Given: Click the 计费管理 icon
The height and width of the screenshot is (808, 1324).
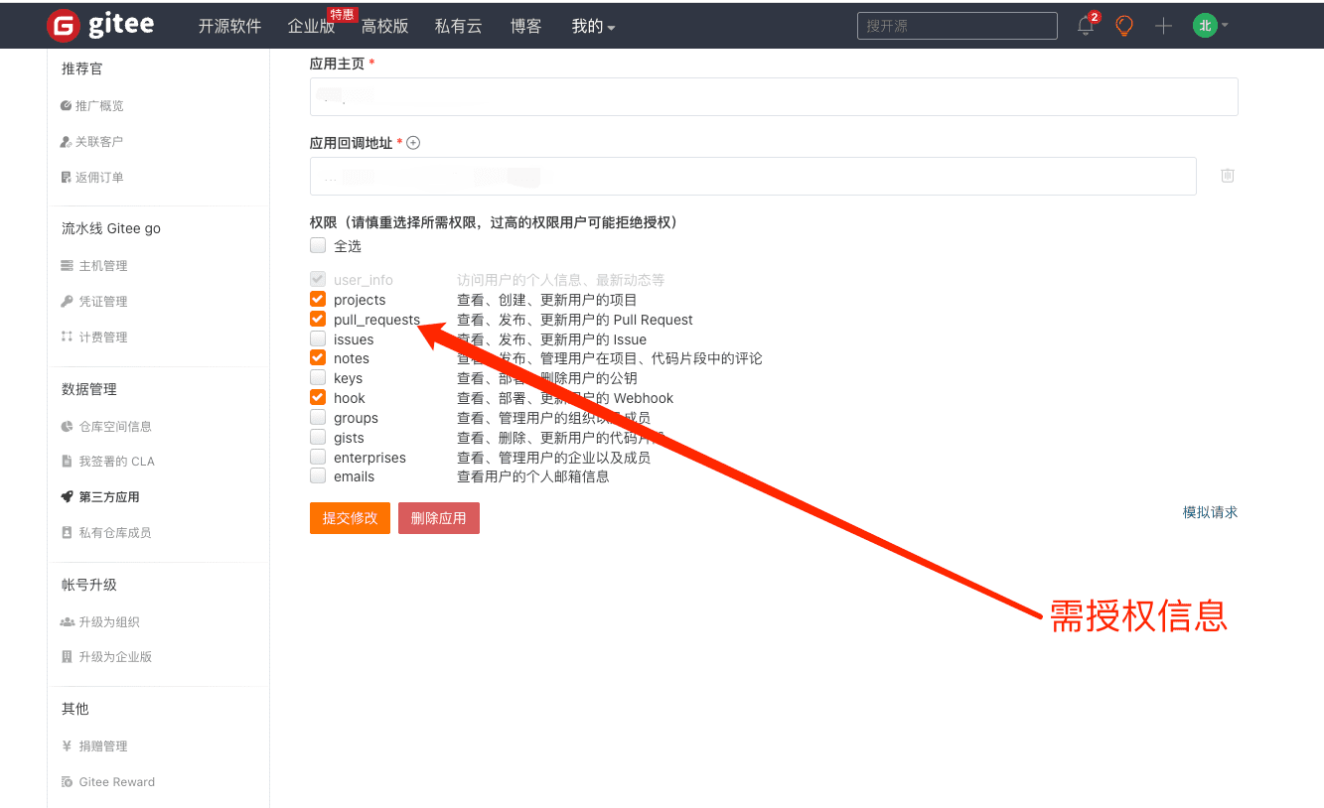Looking at the screenshot, I should pos(67,337).
